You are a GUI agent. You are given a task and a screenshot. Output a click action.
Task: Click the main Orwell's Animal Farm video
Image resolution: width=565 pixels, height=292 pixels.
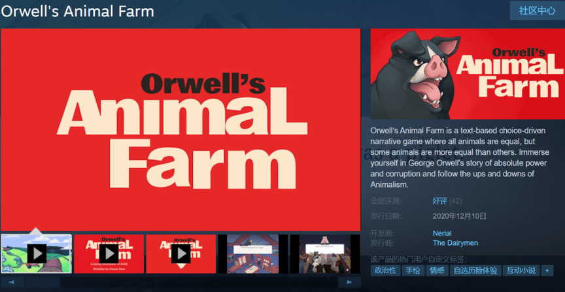[180, 129]
